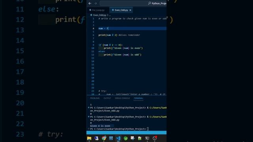Open the OUTPUT panel tab
The height and width of the screenshot is (142, 253).
pyautogui.click(x=107, y=98)
